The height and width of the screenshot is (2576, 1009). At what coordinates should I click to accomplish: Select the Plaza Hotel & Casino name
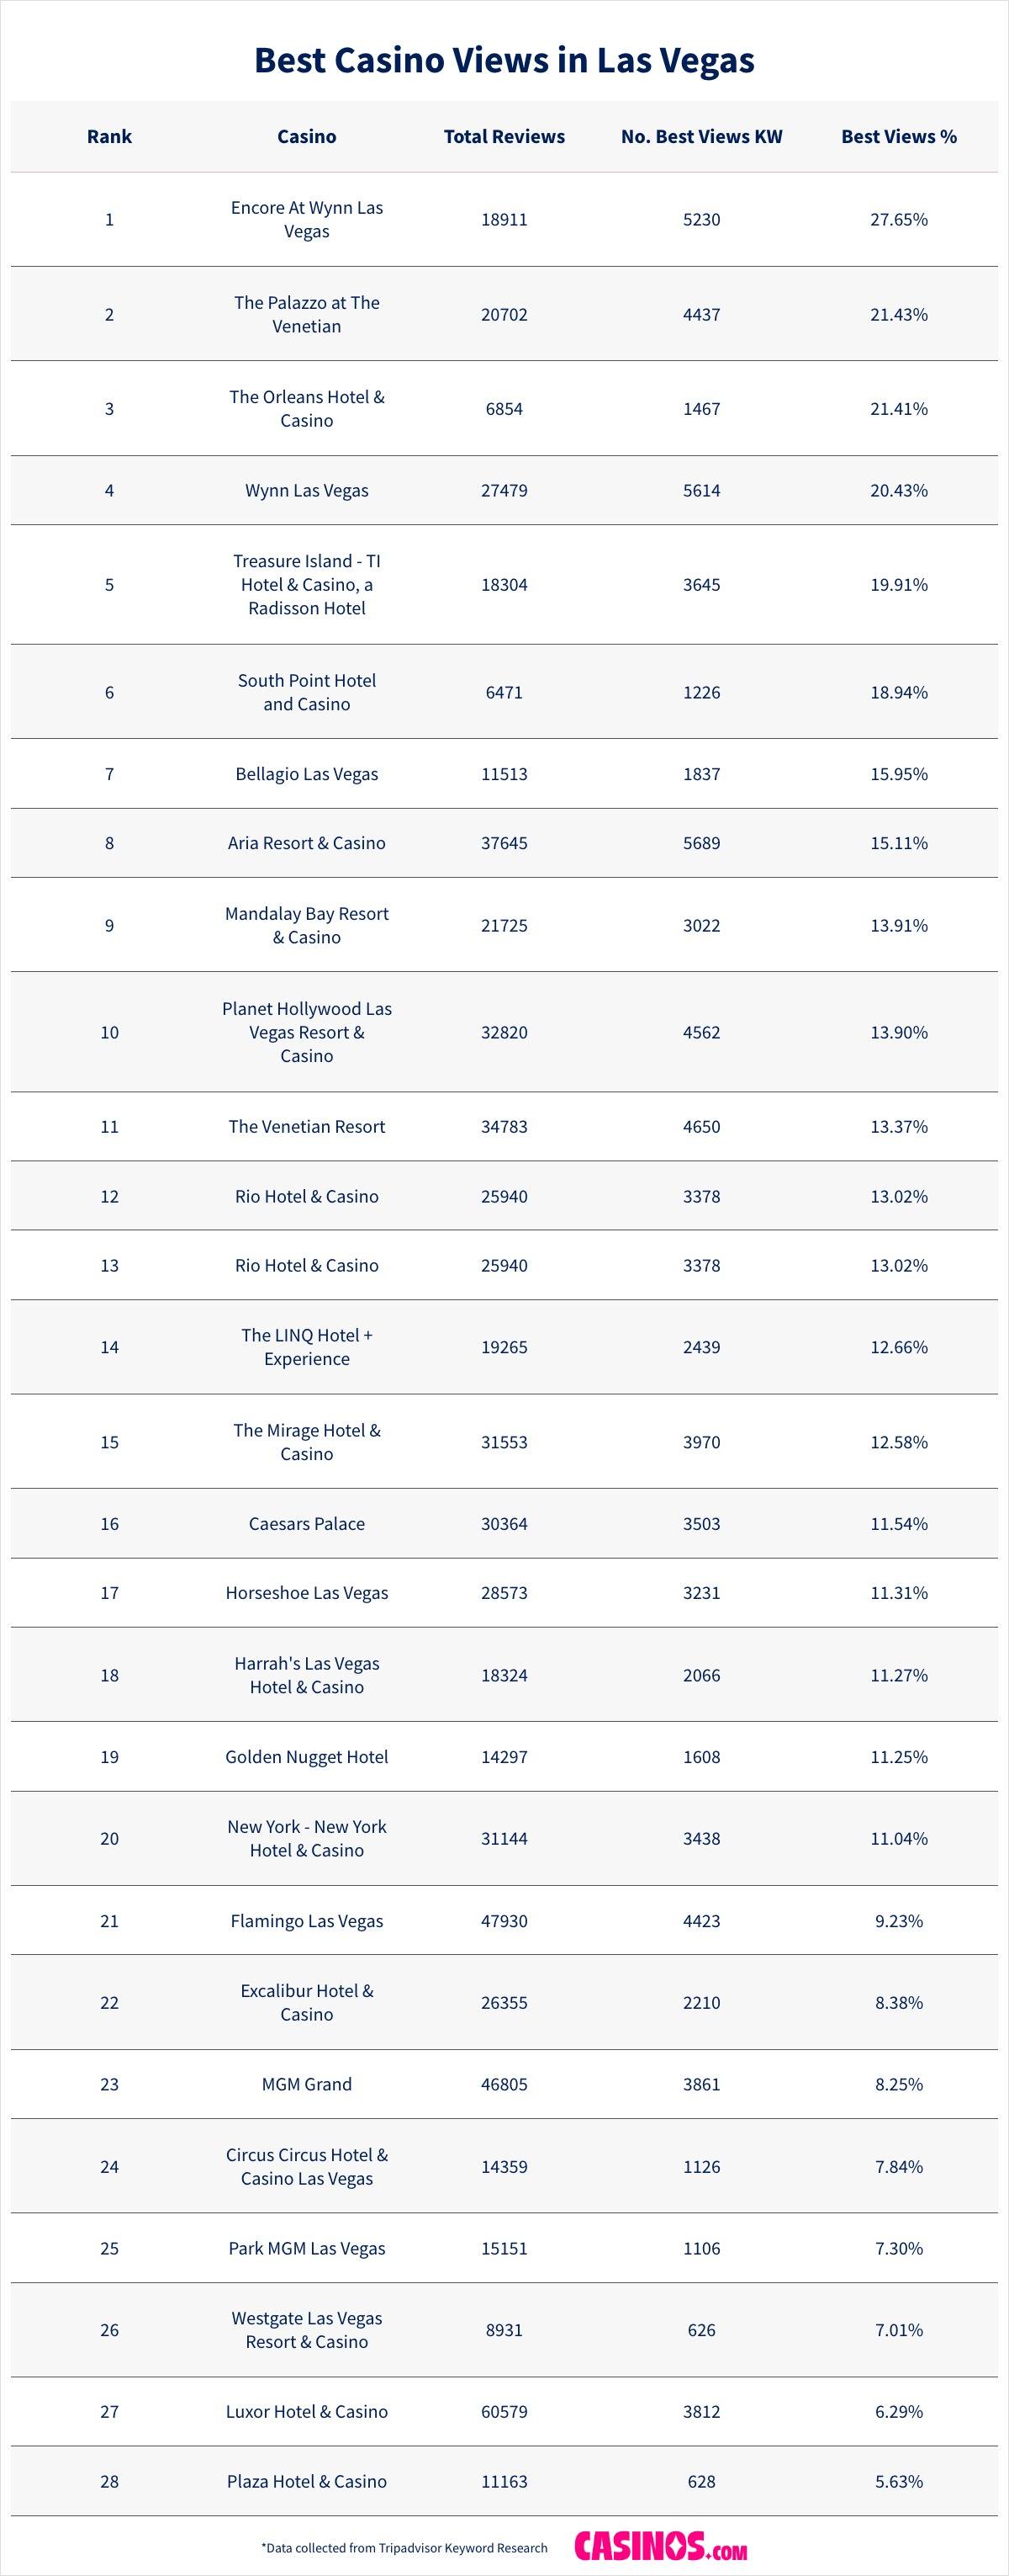pos(307,2482)
